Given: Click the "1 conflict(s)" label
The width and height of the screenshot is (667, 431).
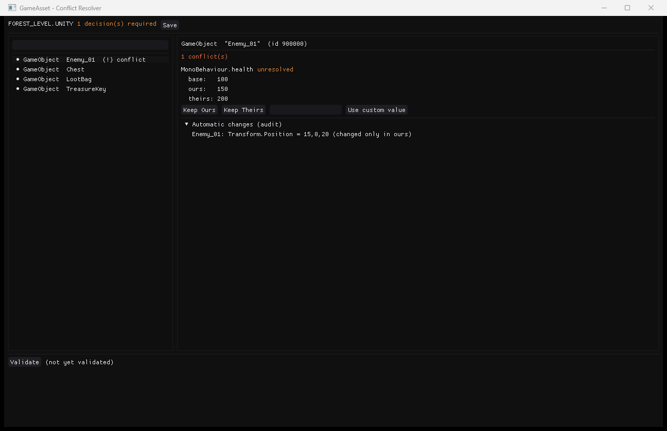Looking at the screenshot, I should (204, 57).
